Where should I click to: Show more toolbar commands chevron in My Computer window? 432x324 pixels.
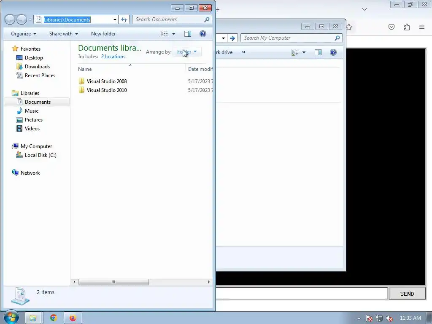pos(243,52)
